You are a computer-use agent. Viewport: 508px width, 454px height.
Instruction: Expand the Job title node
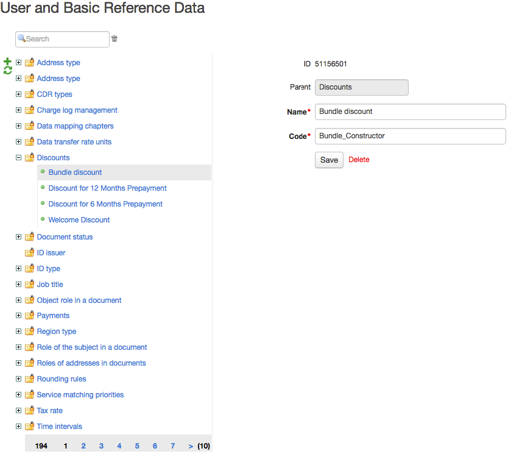pos(18,284)
